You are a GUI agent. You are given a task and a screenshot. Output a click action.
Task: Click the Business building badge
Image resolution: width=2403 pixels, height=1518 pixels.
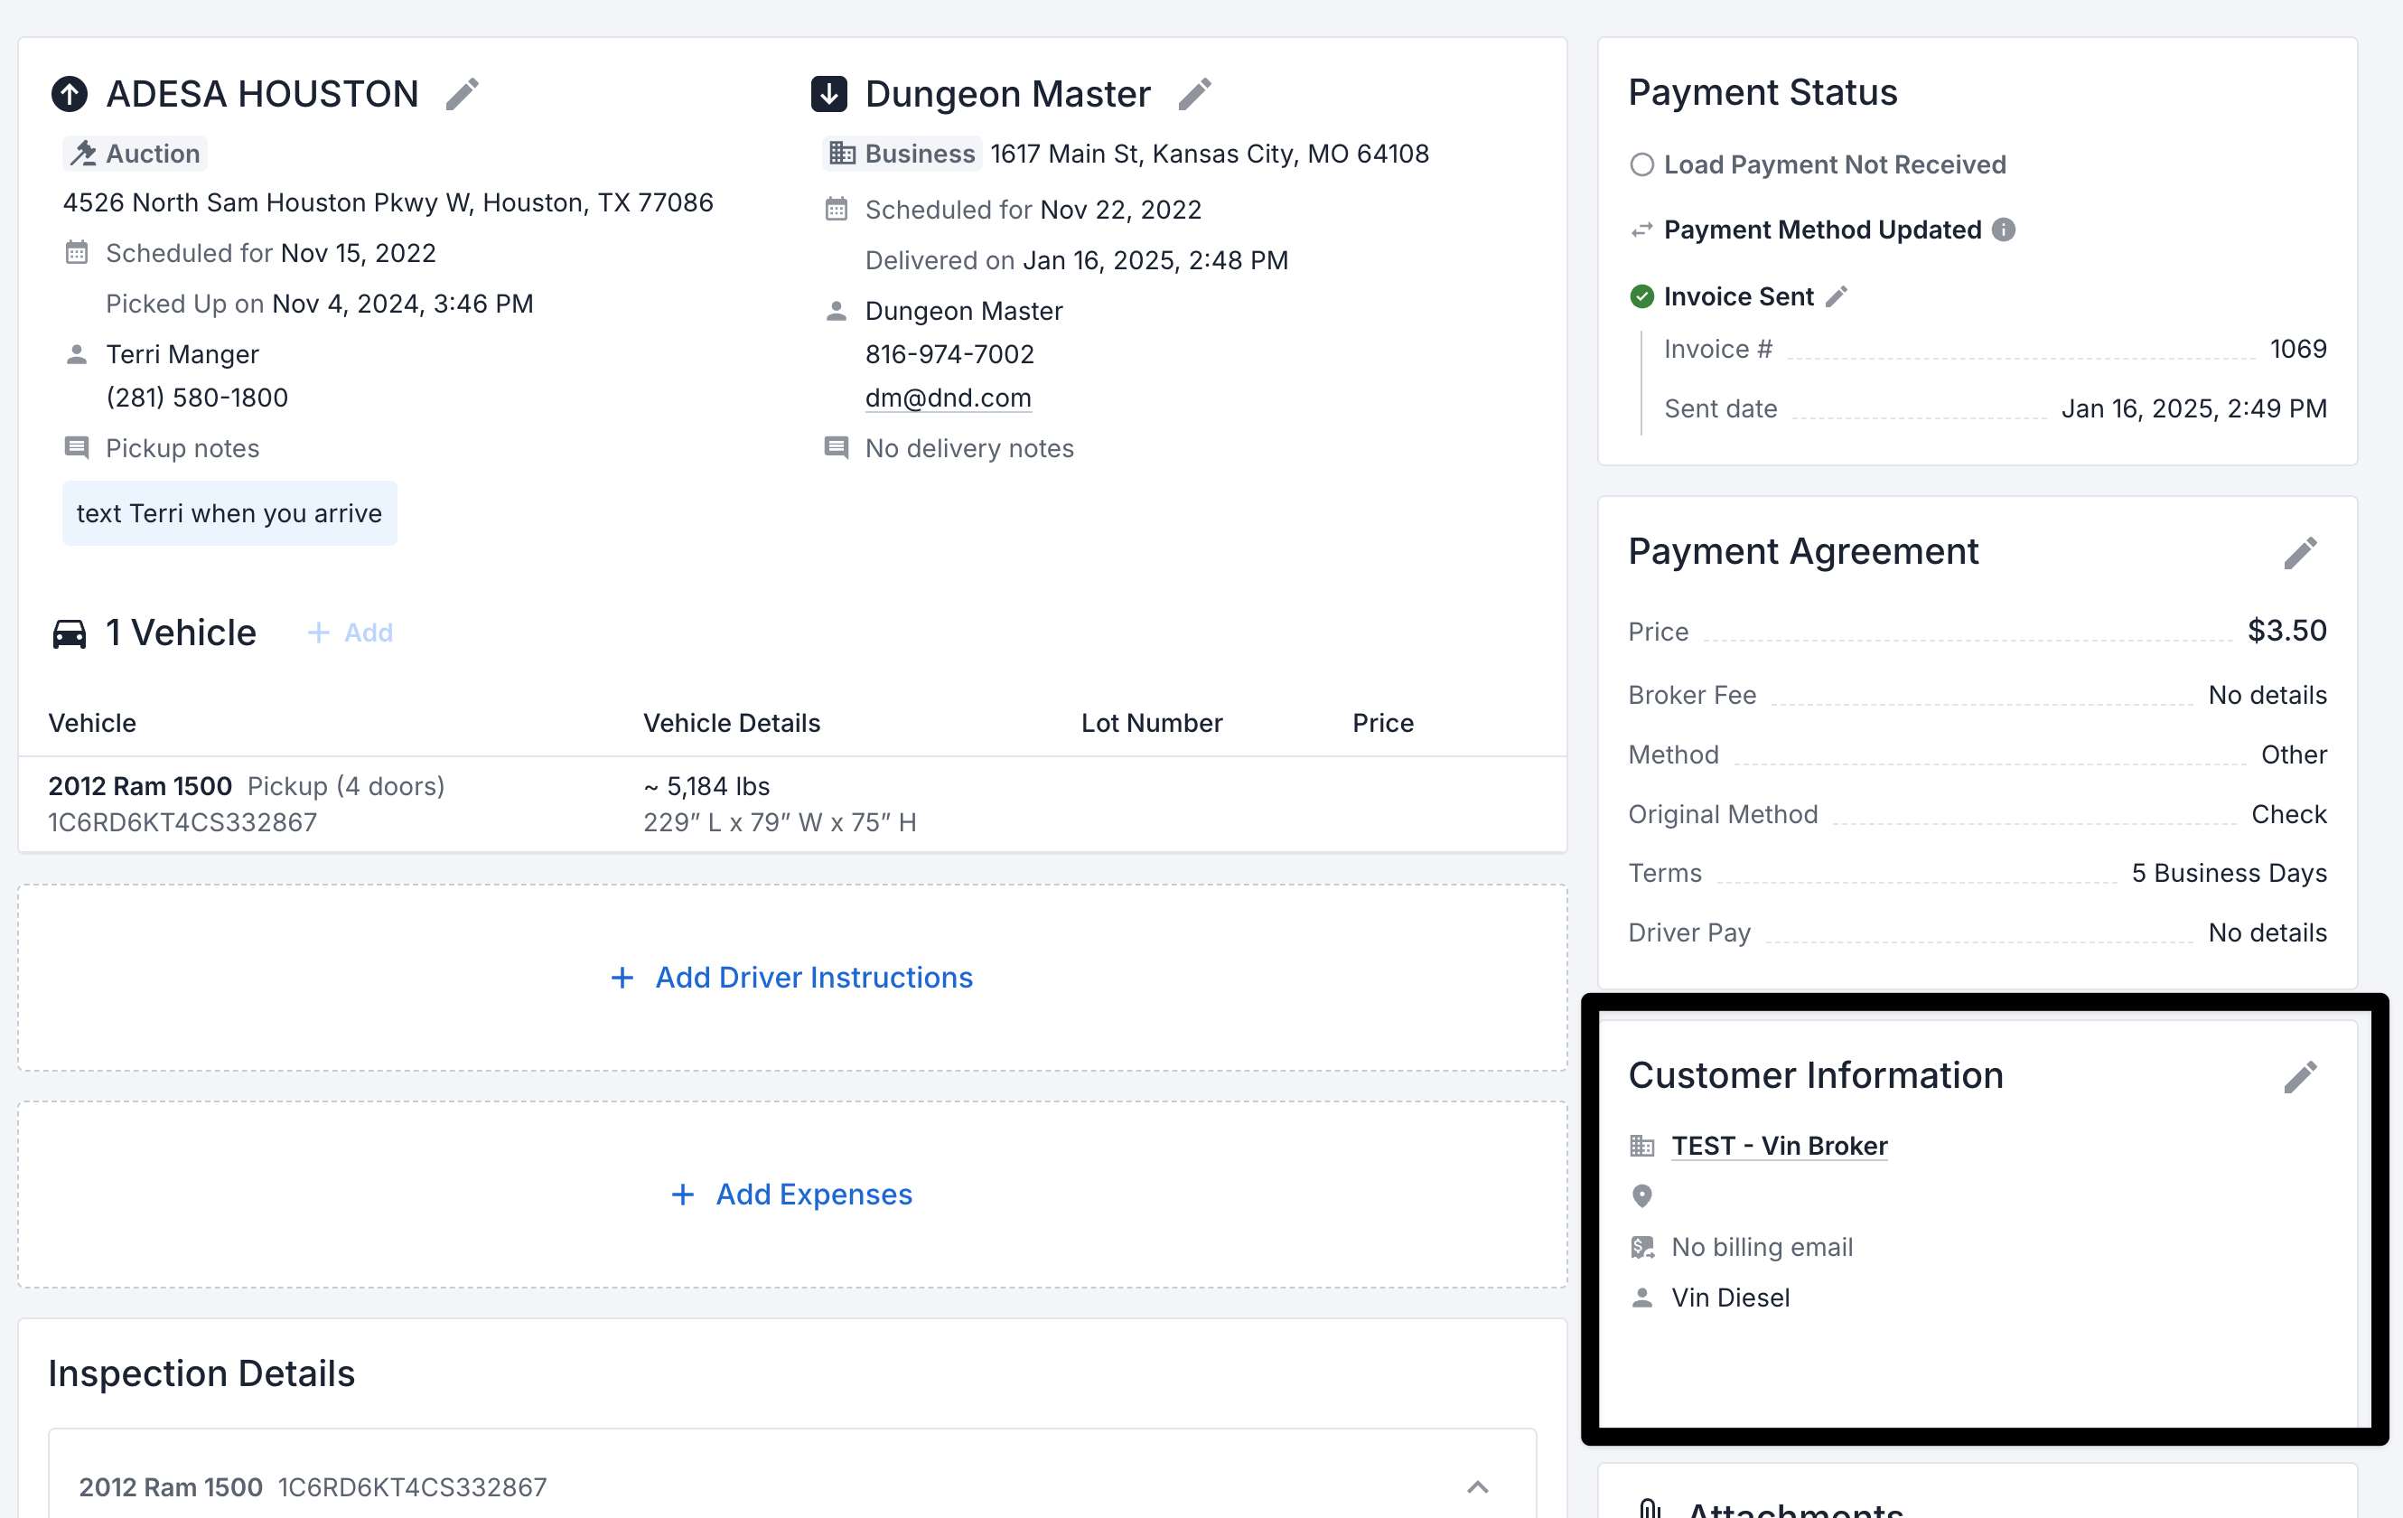point(902,154)
